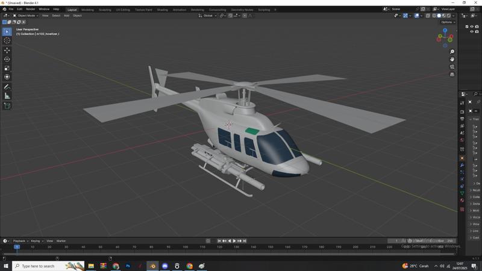Open the Render properties tab

click(462, 112)
